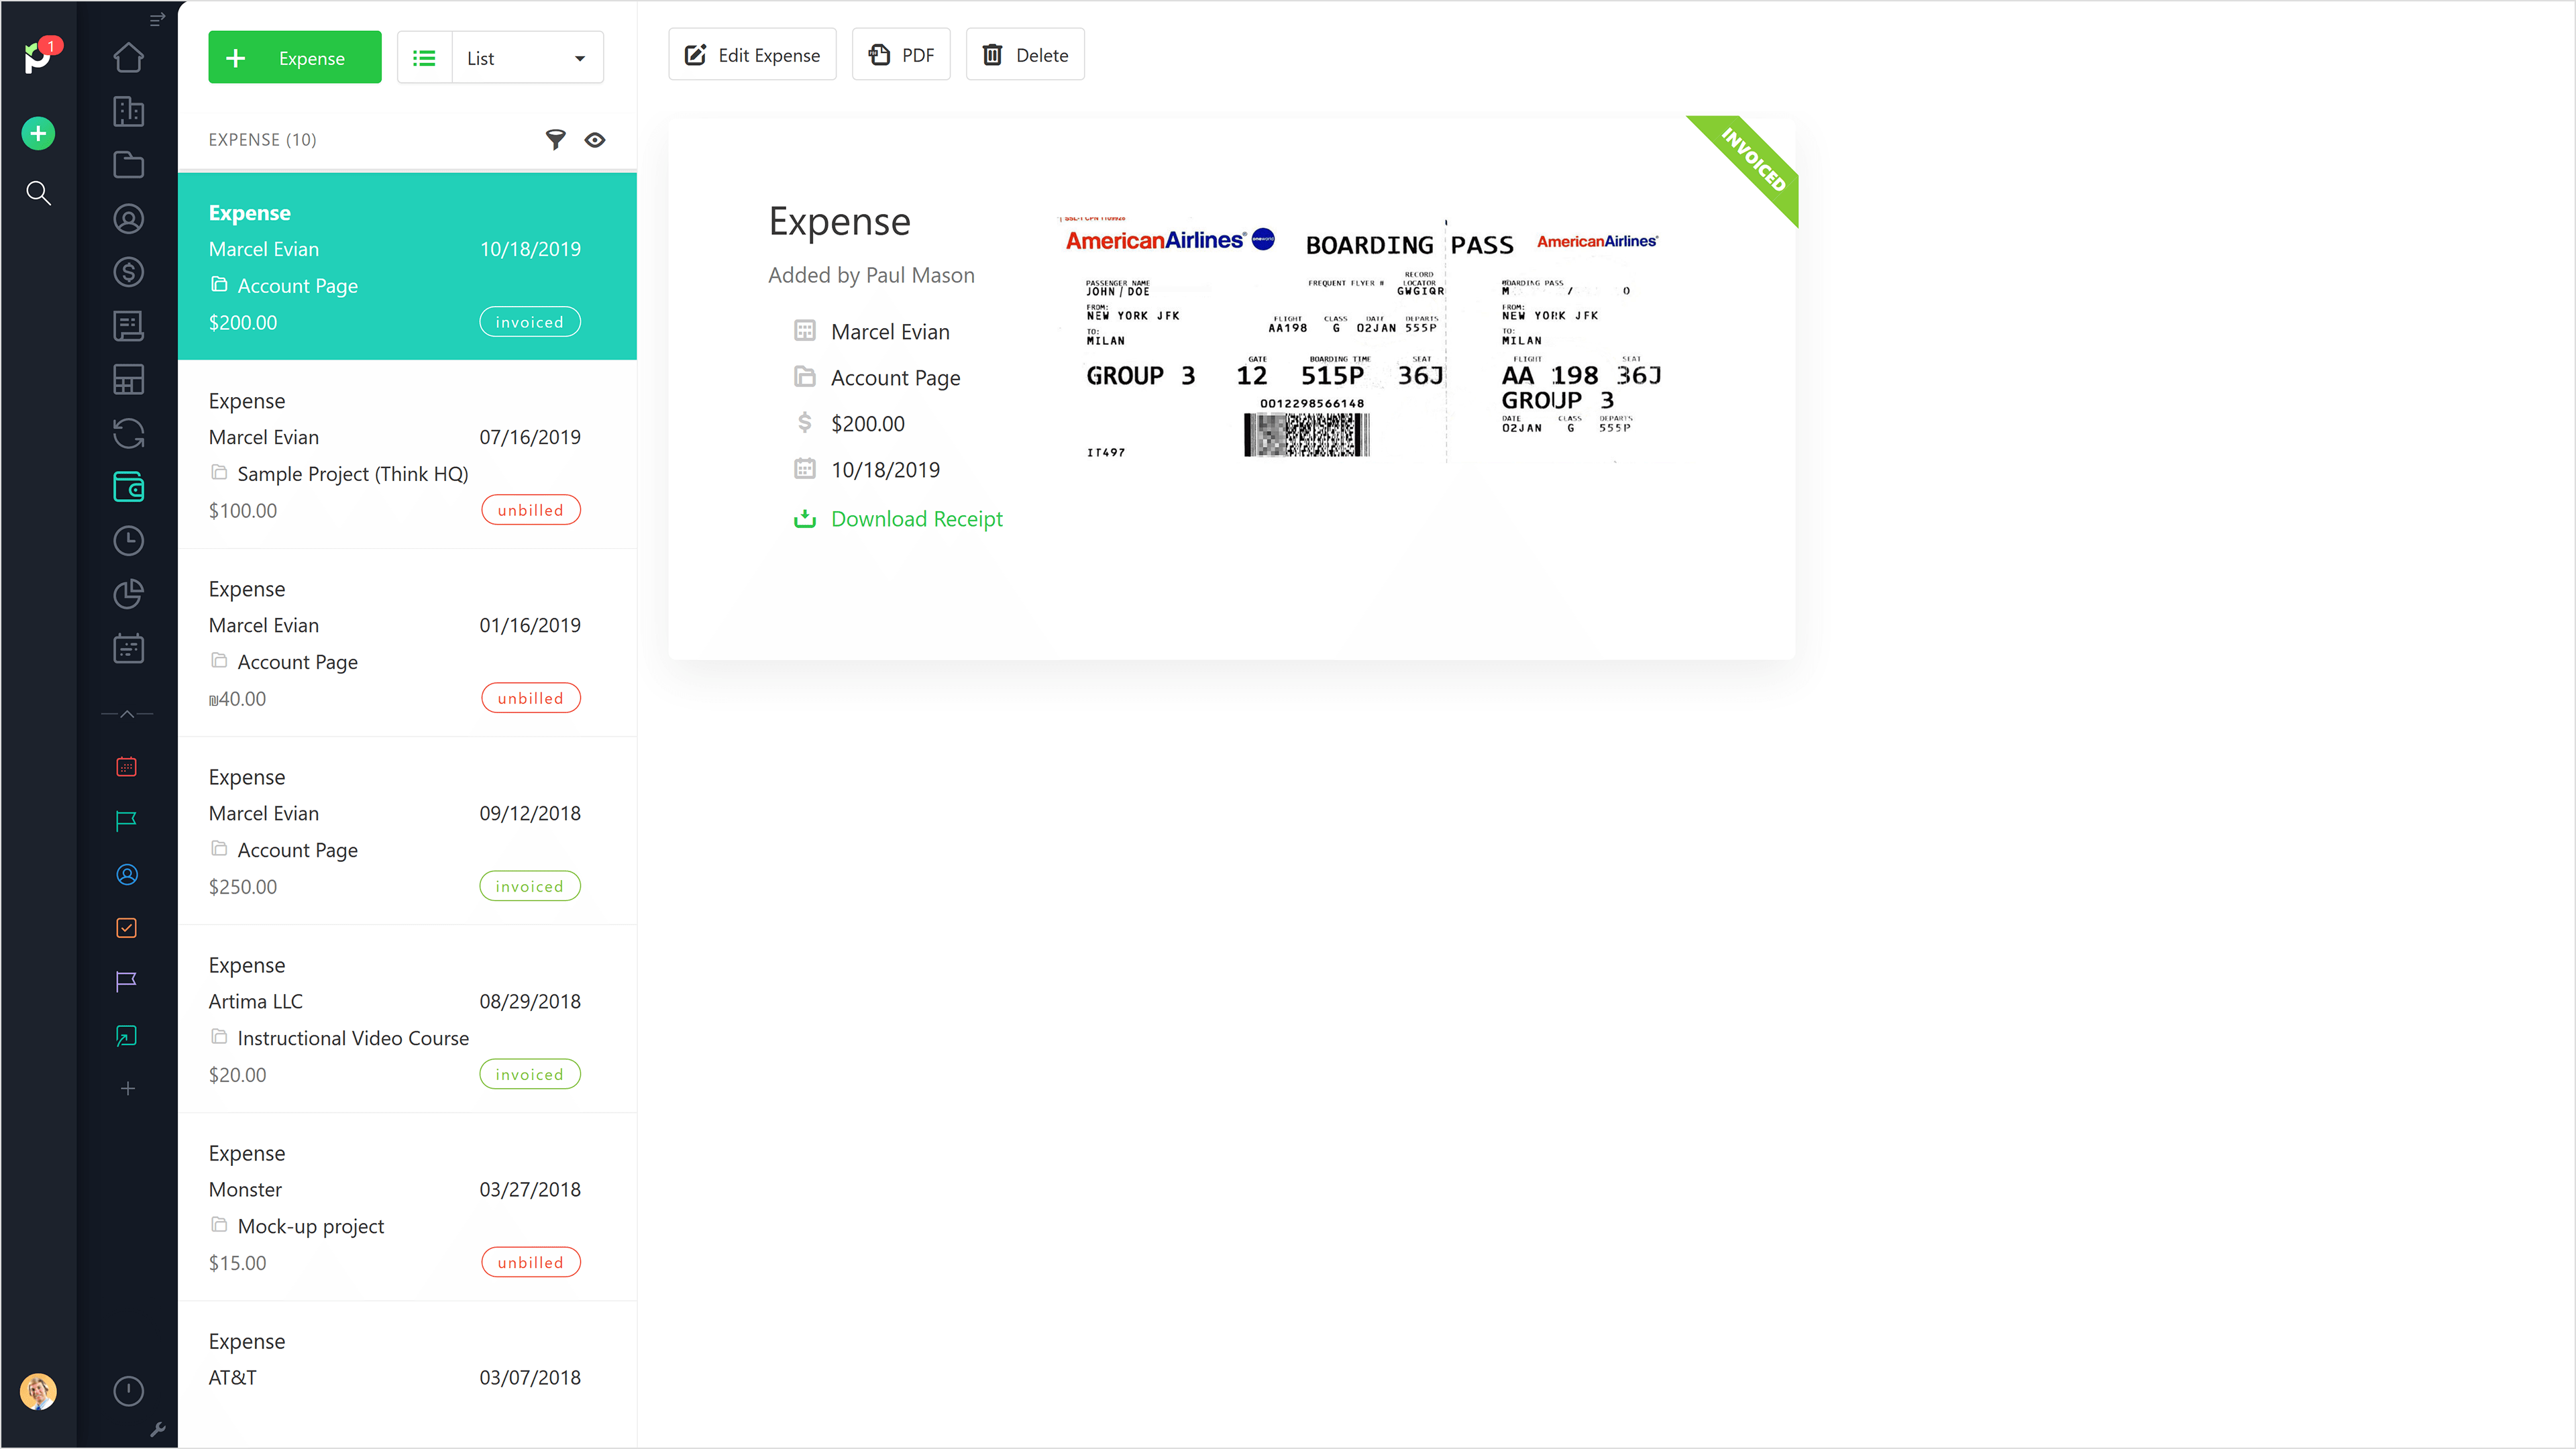Click the Edit Expense button
The height and width of the screenshot is (1449, 2576).
pyautogui.click(x=752, y=55)
